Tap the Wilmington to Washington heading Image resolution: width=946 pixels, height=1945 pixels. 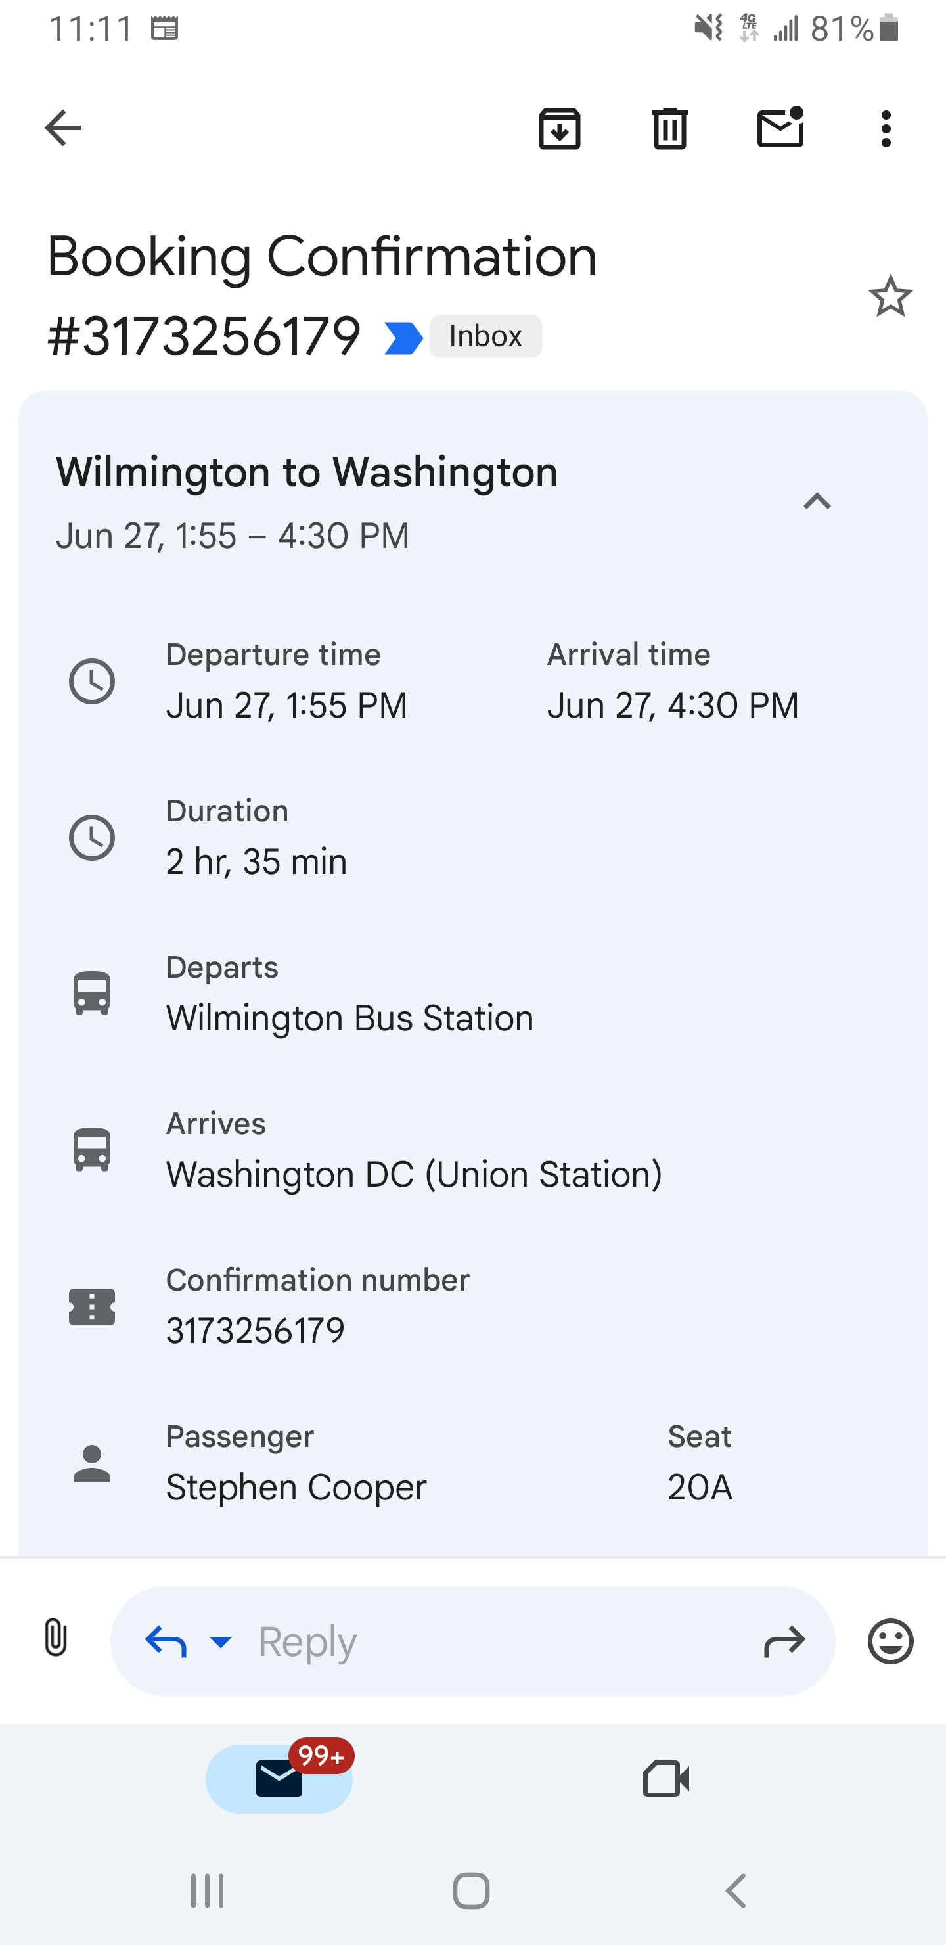click(x=307, y=472)
